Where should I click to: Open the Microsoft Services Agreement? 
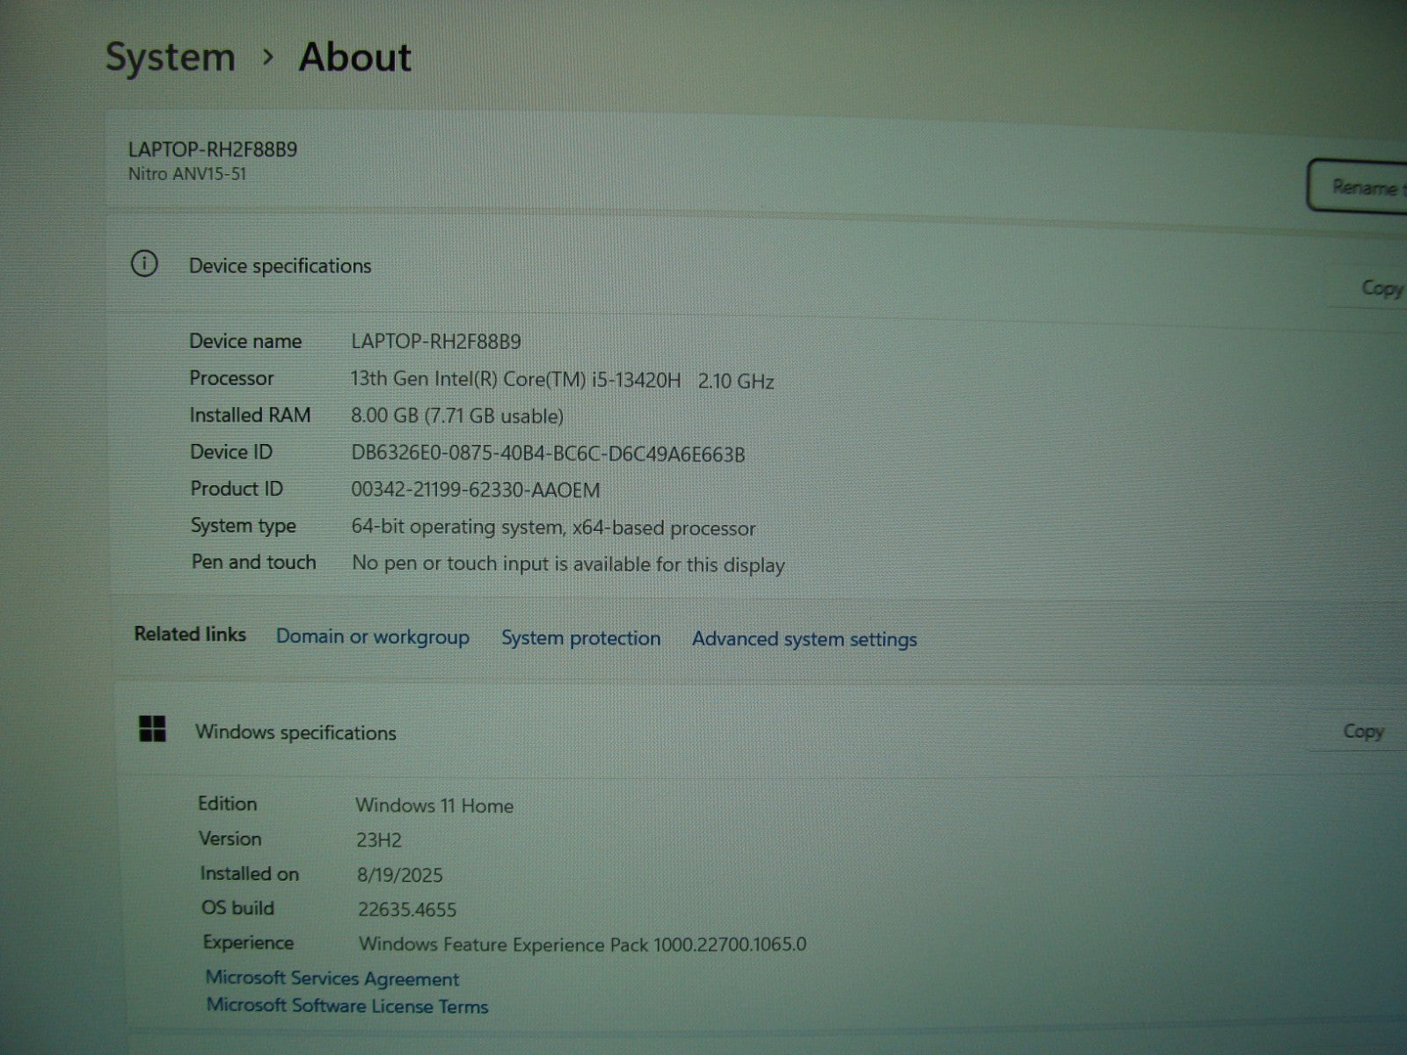(332, 979)
